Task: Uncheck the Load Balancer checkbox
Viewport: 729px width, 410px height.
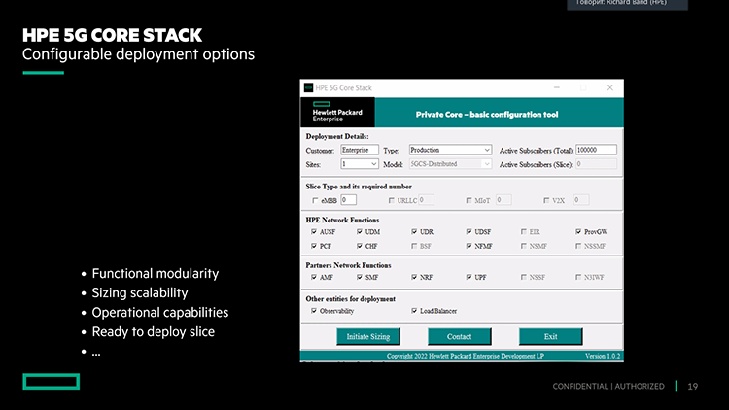Action: coord(414,311)
